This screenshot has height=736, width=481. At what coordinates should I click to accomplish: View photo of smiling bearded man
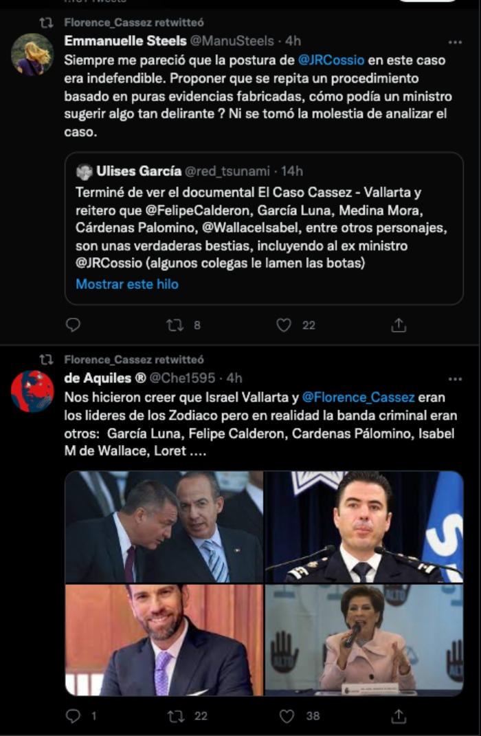tap(164, 640)
